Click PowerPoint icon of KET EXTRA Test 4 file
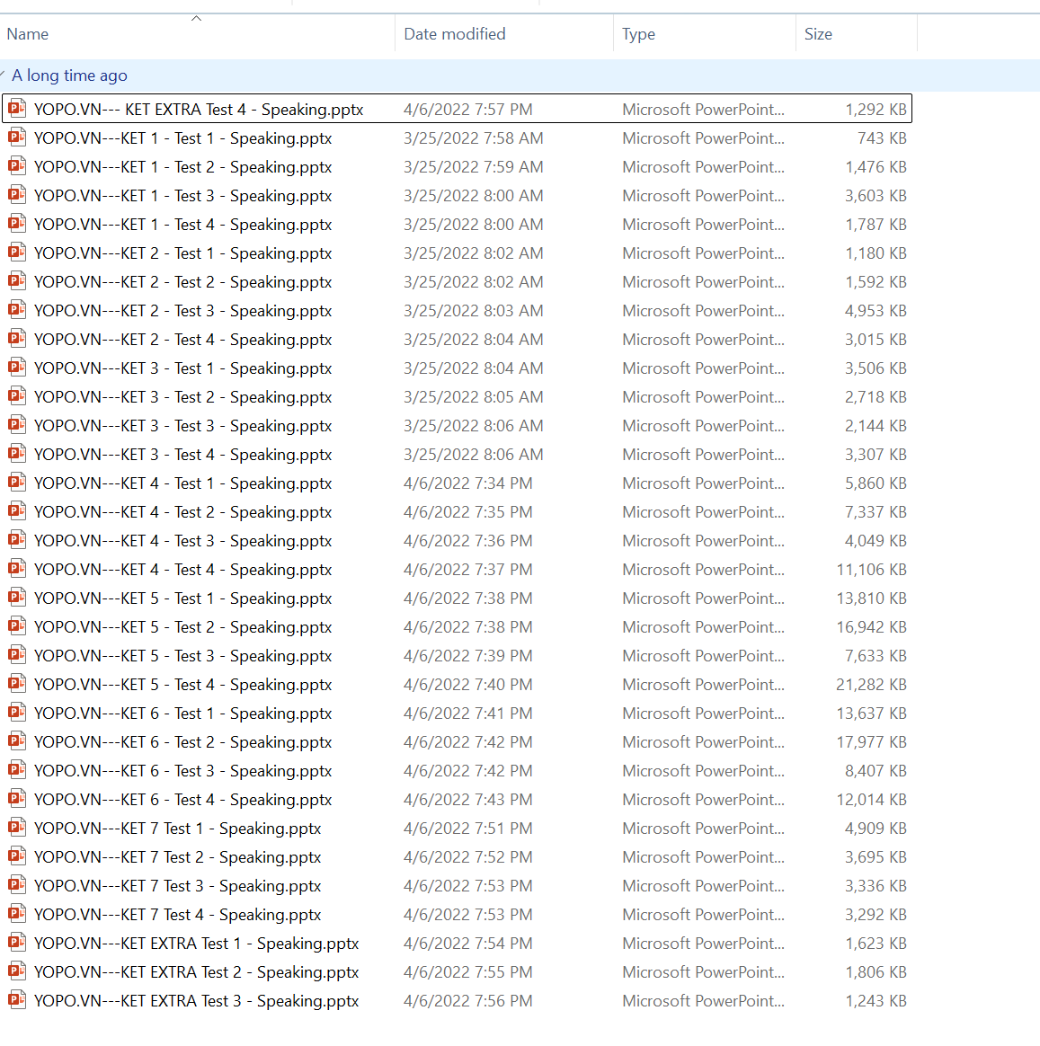This screenshot has width=1040, height=1046. pyautogui.click(x=16, y=109)
